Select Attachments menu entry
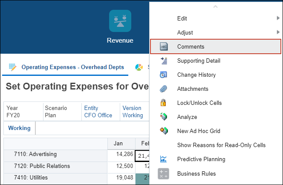Image resolution: width=283 pixels, height=185 pixels. (215, 89)
